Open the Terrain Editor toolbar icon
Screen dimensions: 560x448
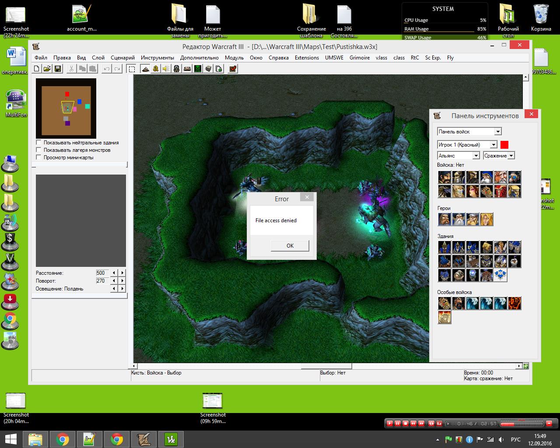coord(145,69)
